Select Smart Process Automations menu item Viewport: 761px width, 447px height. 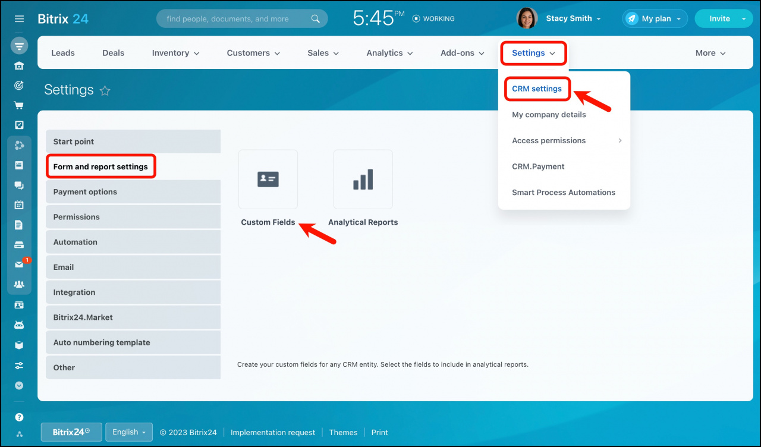point(564,193)
